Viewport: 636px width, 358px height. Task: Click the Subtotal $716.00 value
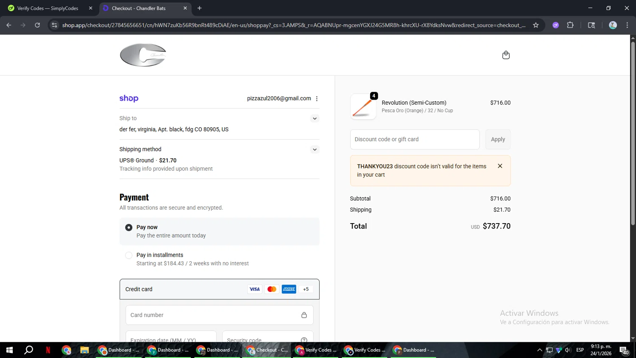coord(500,199)
